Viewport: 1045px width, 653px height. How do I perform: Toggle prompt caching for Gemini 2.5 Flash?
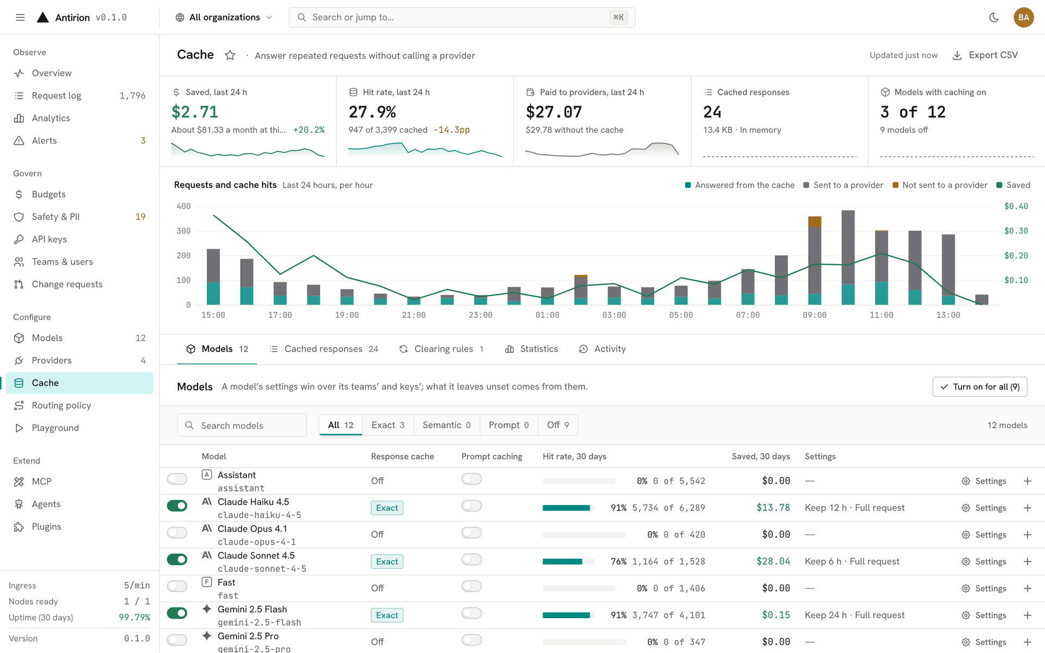point(471,613)
